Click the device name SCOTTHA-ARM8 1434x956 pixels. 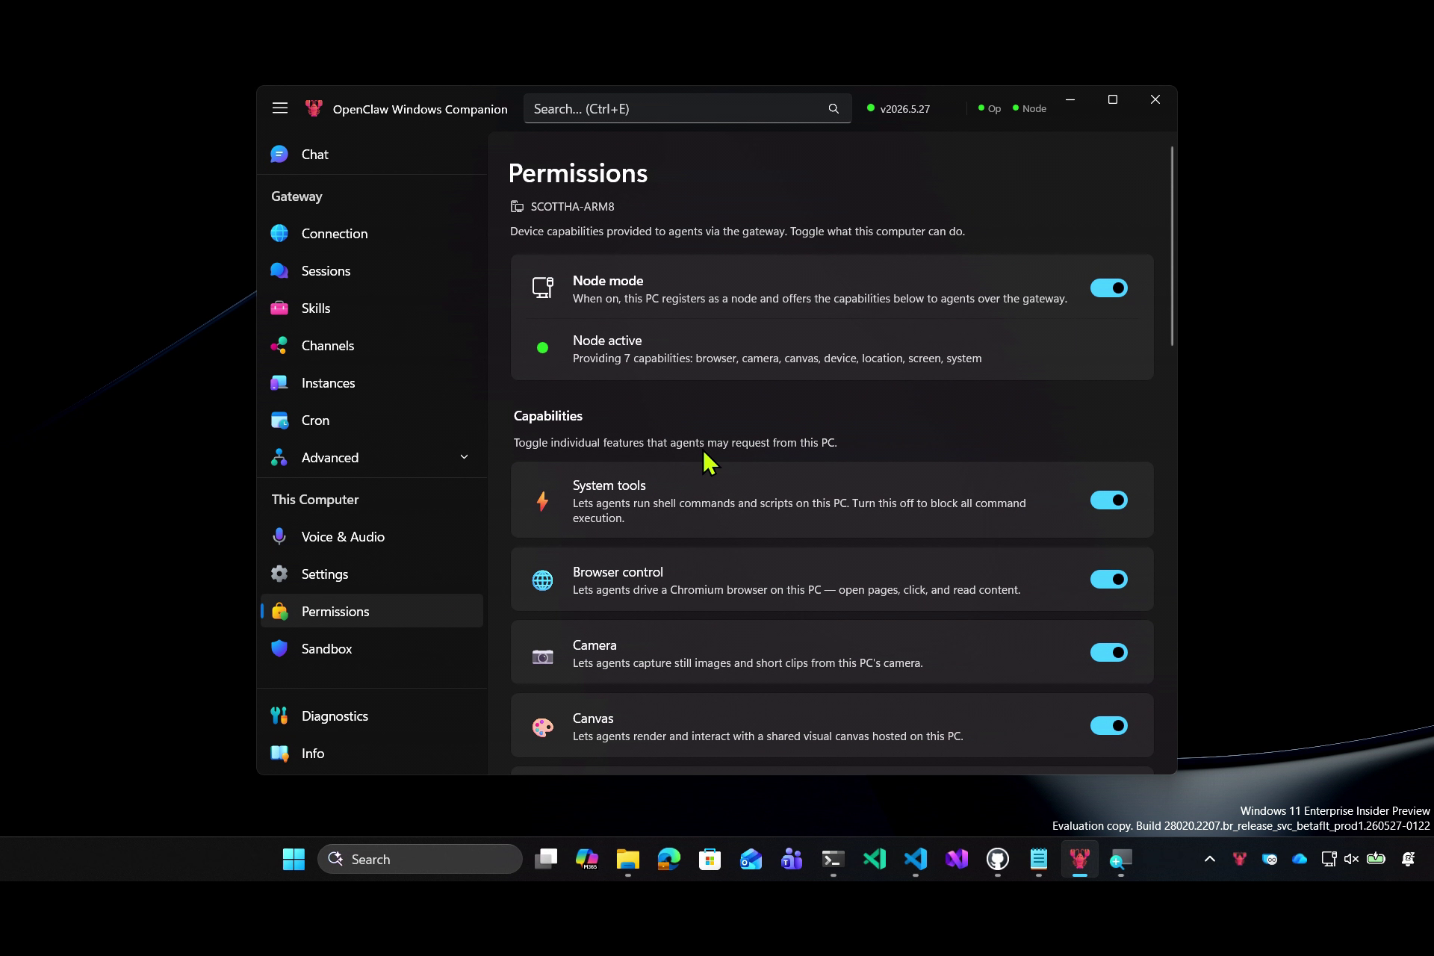[x=572, y=206]
